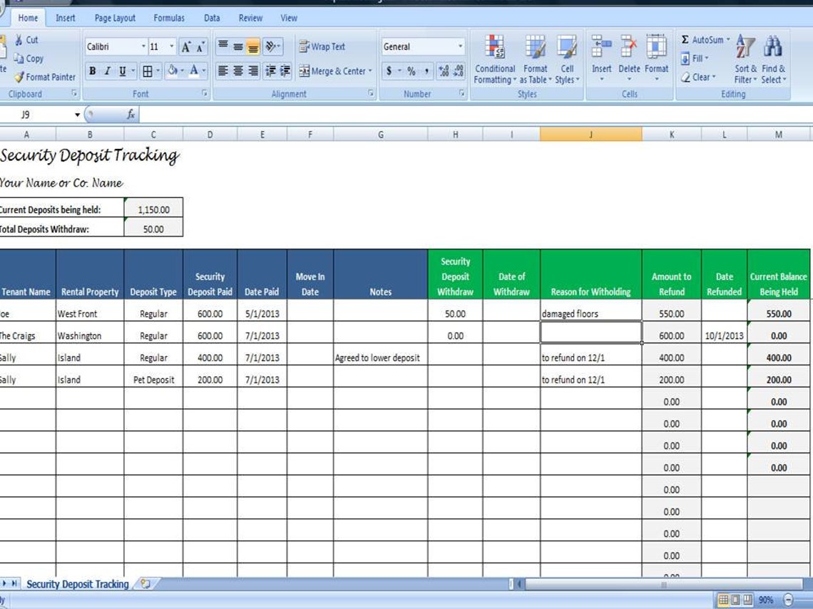Click the Borders icon

[x=148, y=71]
